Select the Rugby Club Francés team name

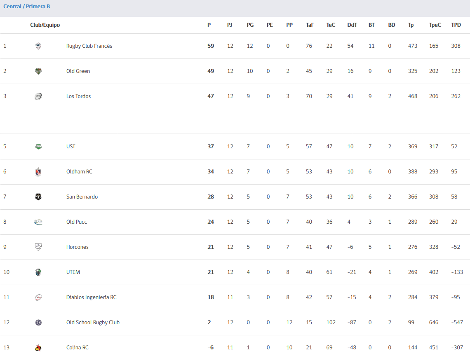89,46
